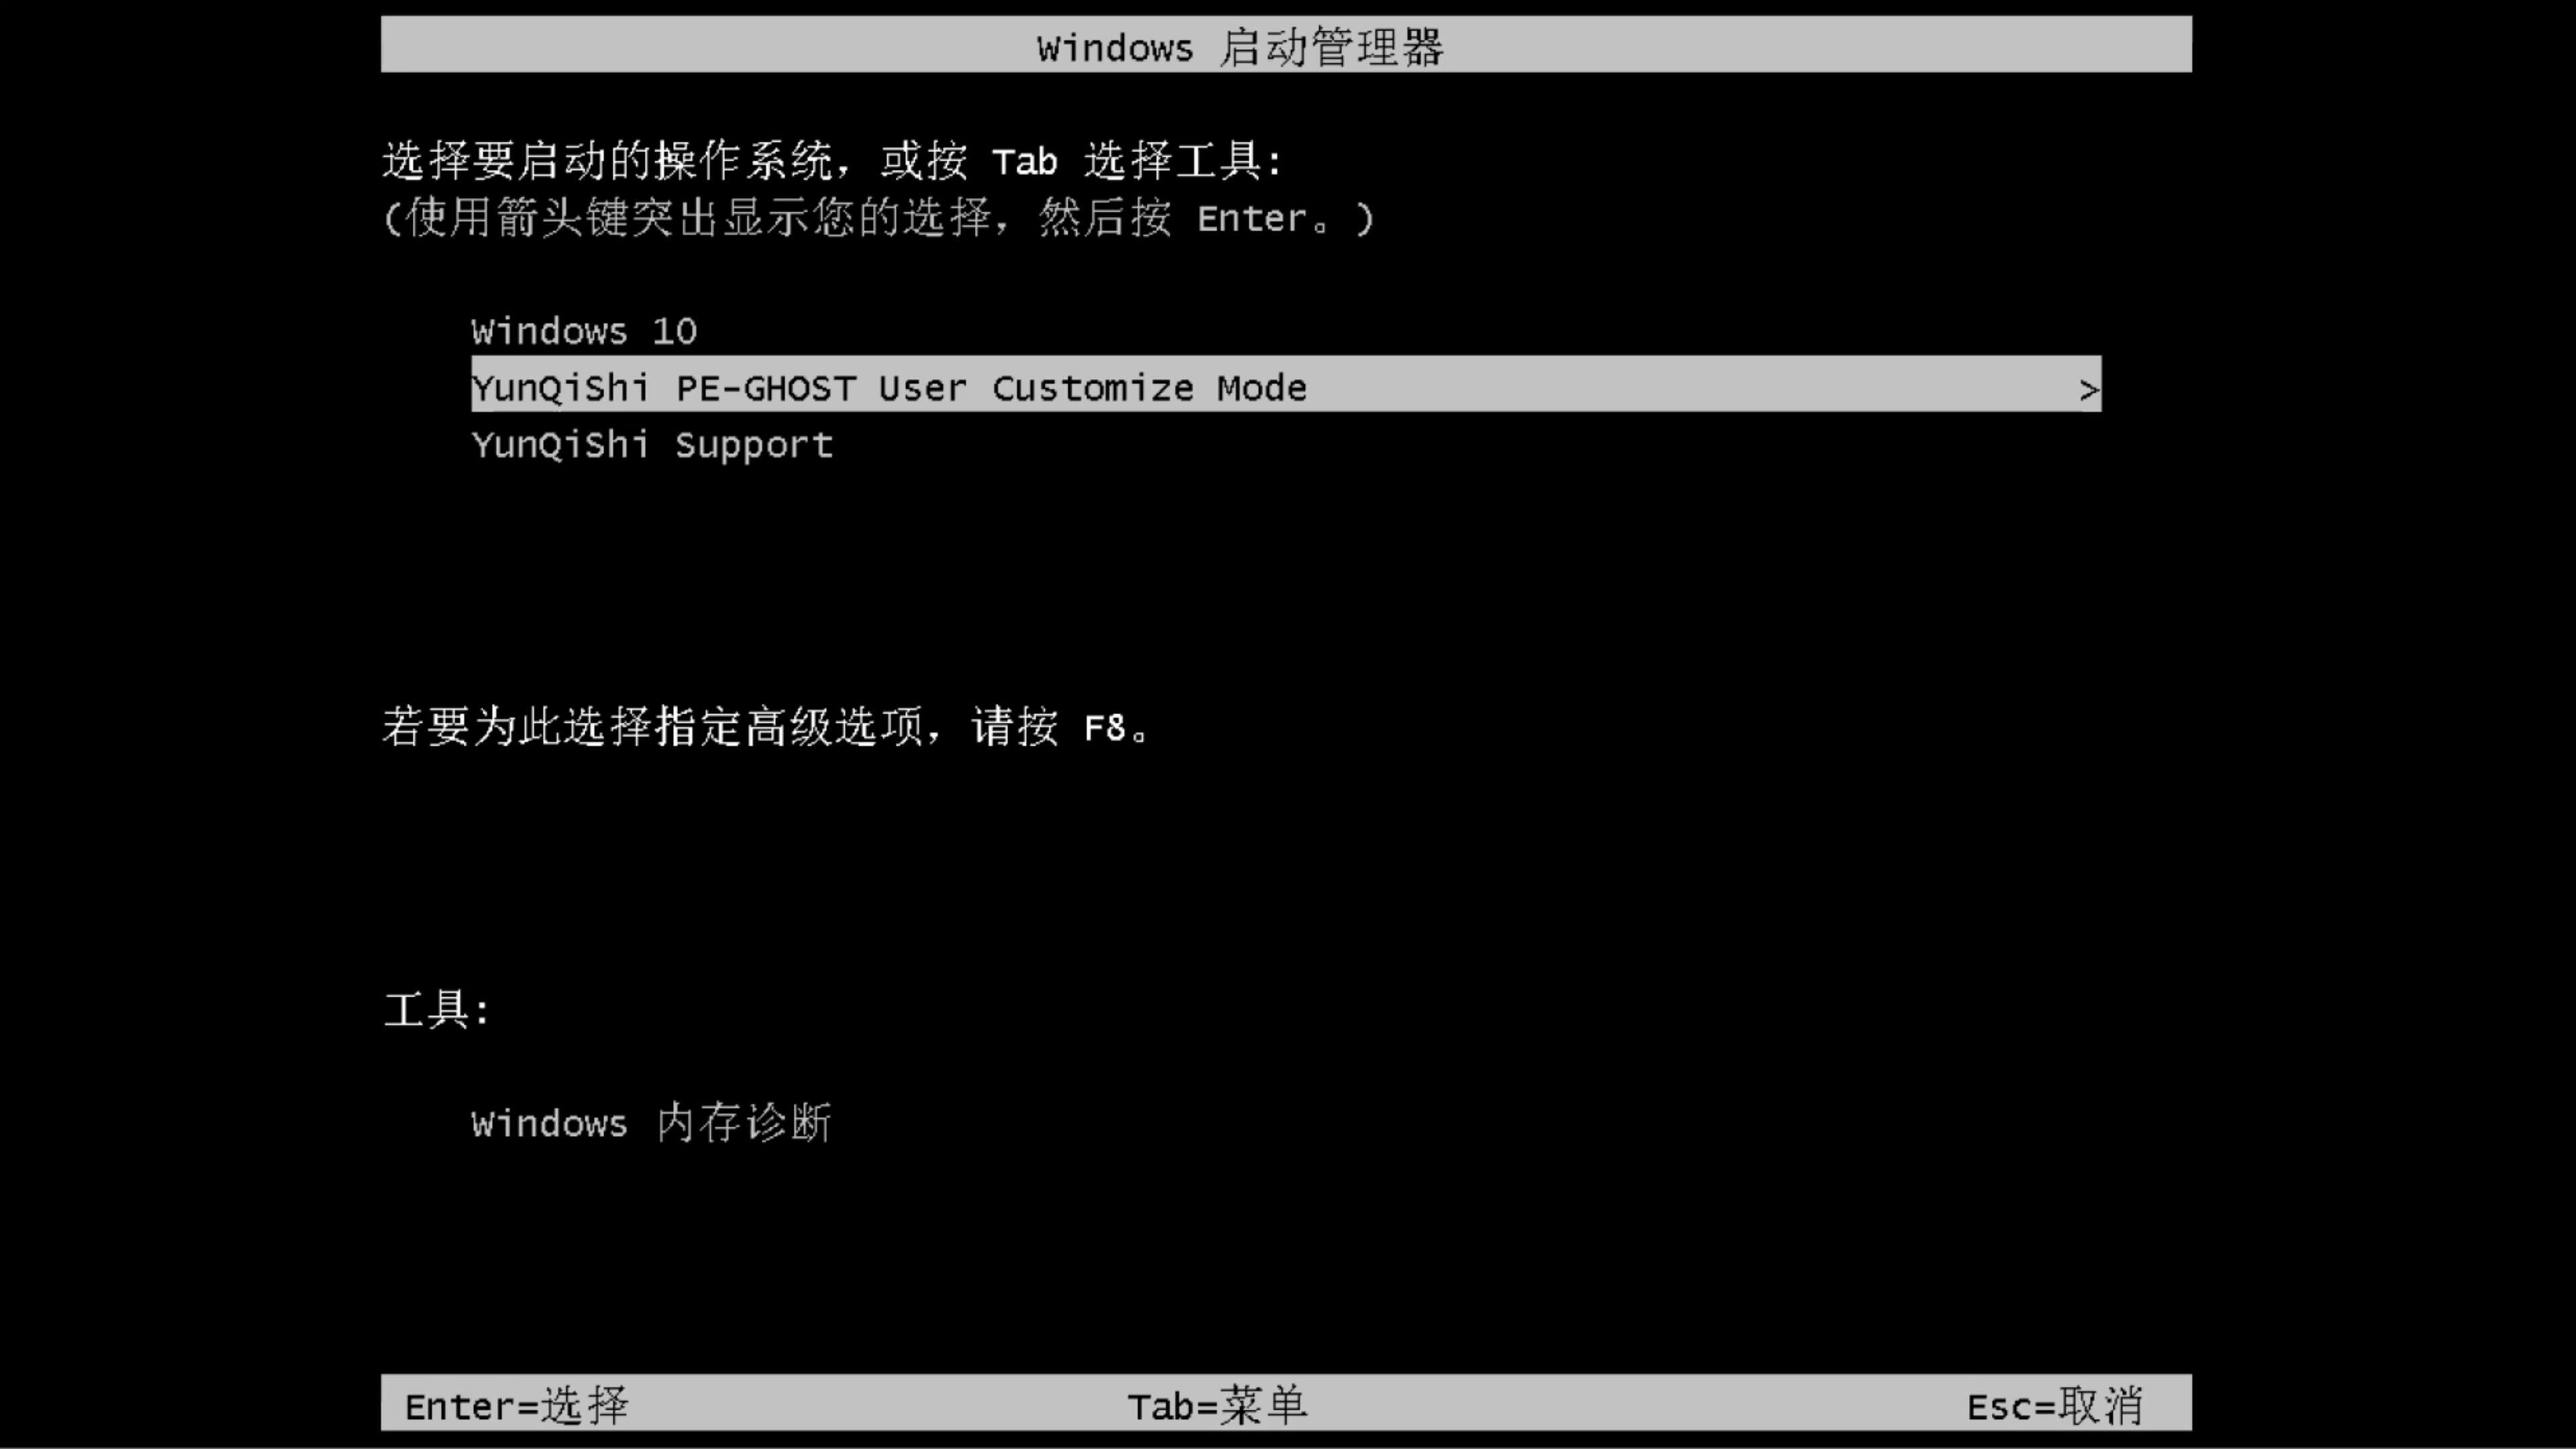This screenshot has height=1449, width=2576.
Task: Select YunQiShi Support option
Action: point(651,444)
